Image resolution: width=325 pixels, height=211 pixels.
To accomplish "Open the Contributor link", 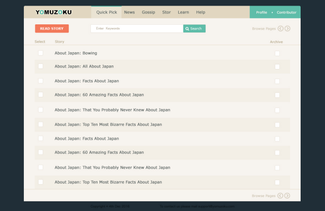I will click(286, 12).
